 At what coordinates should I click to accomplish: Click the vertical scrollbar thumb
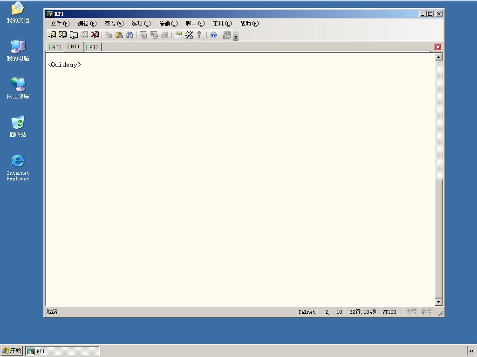click(439, 238)
